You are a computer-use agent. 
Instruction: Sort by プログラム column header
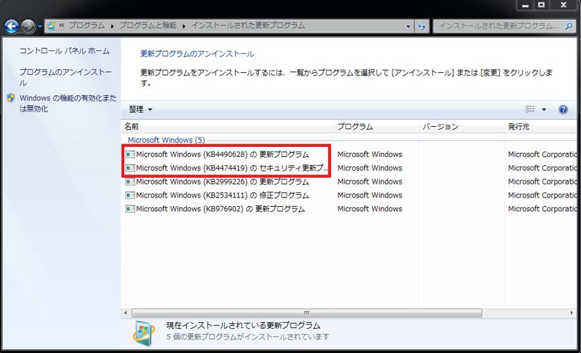click(376, 127)
